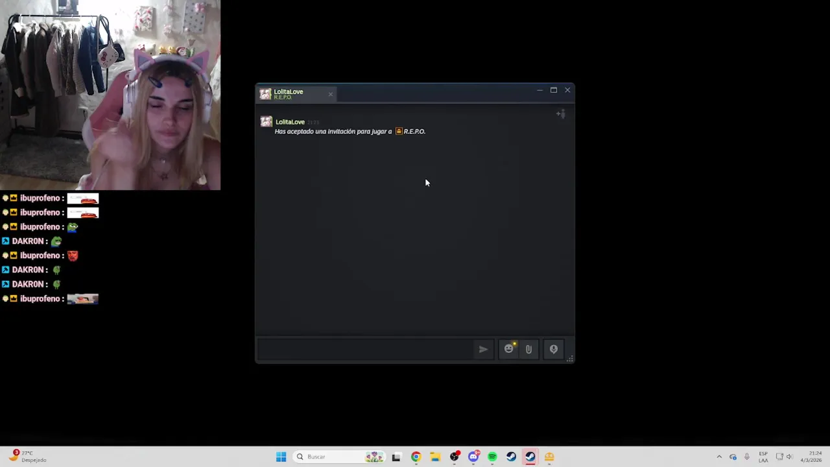This screenshot has width=830, height=467.
Task: Launch Google Chrome from the taskbar
Action: (x=416, y=457)
